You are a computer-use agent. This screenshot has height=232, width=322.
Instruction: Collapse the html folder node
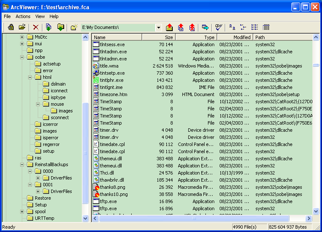point(30,78)
